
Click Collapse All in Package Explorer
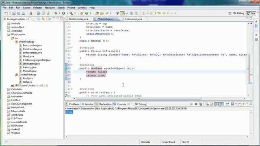[x=39, y=19]
